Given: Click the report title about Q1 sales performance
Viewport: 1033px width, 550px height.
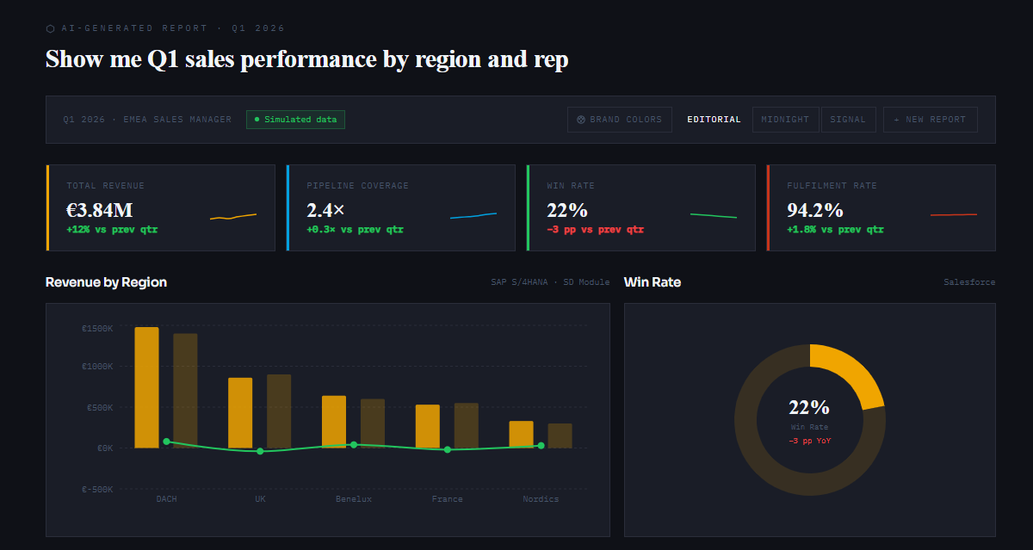Looking at the screenshot, I should pyautogui.click(x=307, y=59).
